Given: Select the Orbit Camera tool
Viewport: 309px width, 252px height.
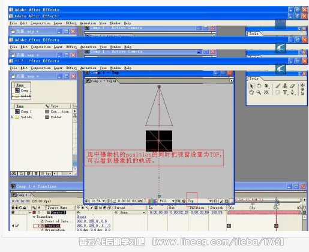Looking at the screenshot, I should tap(266, 86).
